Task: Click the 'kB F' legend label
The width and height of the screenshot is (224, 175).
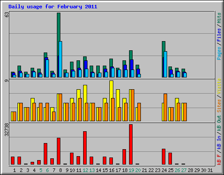Action: click(x=219, y=159)
